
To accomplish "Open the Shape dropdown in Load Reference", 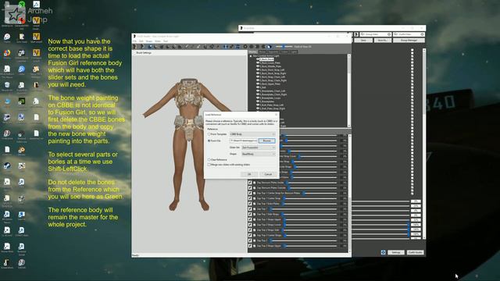I will pyautogui.click(x=258, y=154).
